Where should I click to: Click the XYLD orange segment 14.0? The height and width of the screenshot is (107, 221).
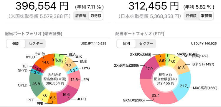tap(45, 61)
